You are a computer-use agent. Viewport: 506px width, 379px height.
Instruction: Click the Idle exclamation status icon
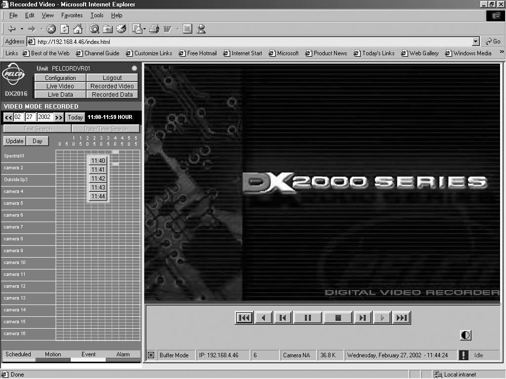[x=463, y=355]
